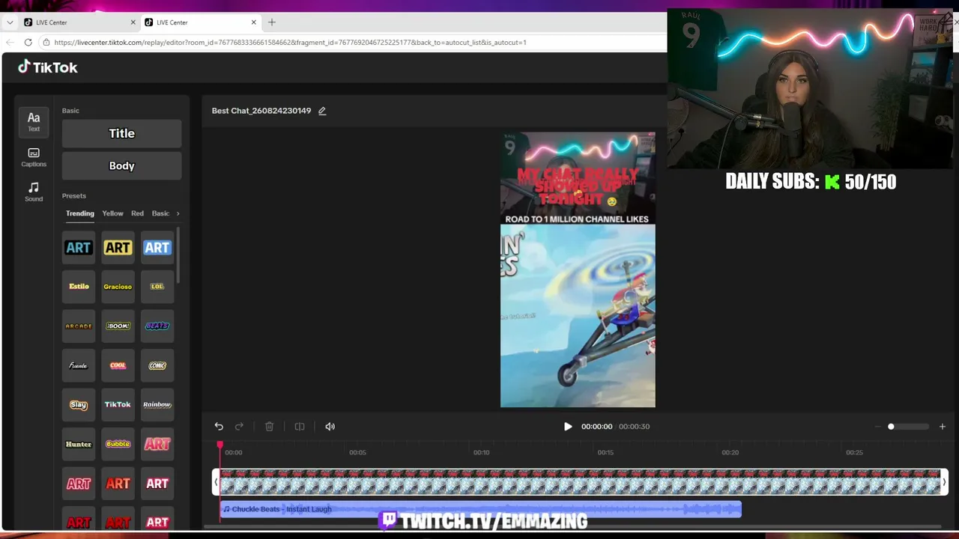Click the vertical video preview canvas
The height and width of the screenshot is (539, 959).
(578, 269)
